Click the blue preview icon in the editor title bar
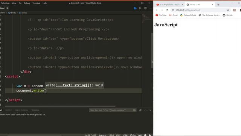Image resolution: width=241 pixels, height=136 pixels. tap(135, 8)
